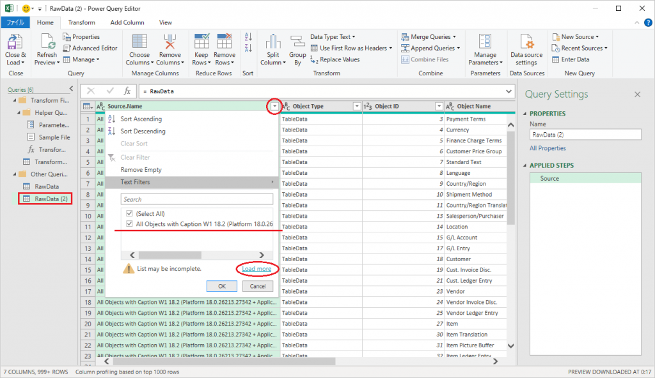Image resolution: width=655 pixels, height=378 pixels.
Task: Open the Object Type column filter dropdown
Action: coord(357,107)
